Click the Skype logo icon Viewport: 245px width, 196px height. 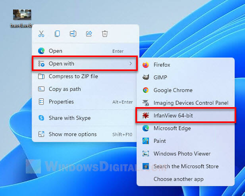41,118
